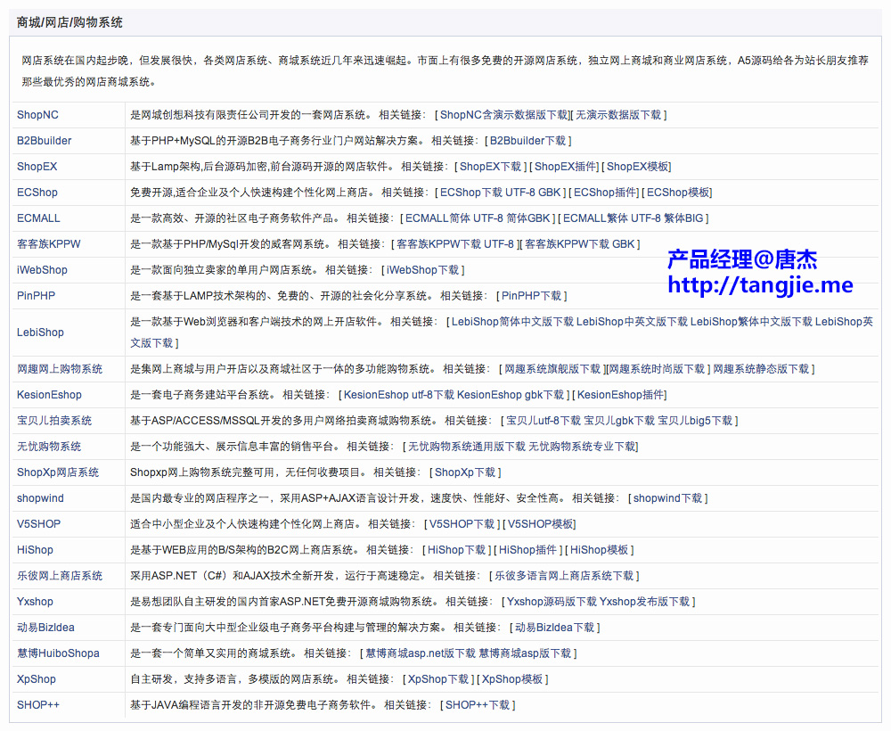The width and height of the screenshot is (891, 731).
Task: Download ShopNC含演示数据版
Action: [504, 115]
